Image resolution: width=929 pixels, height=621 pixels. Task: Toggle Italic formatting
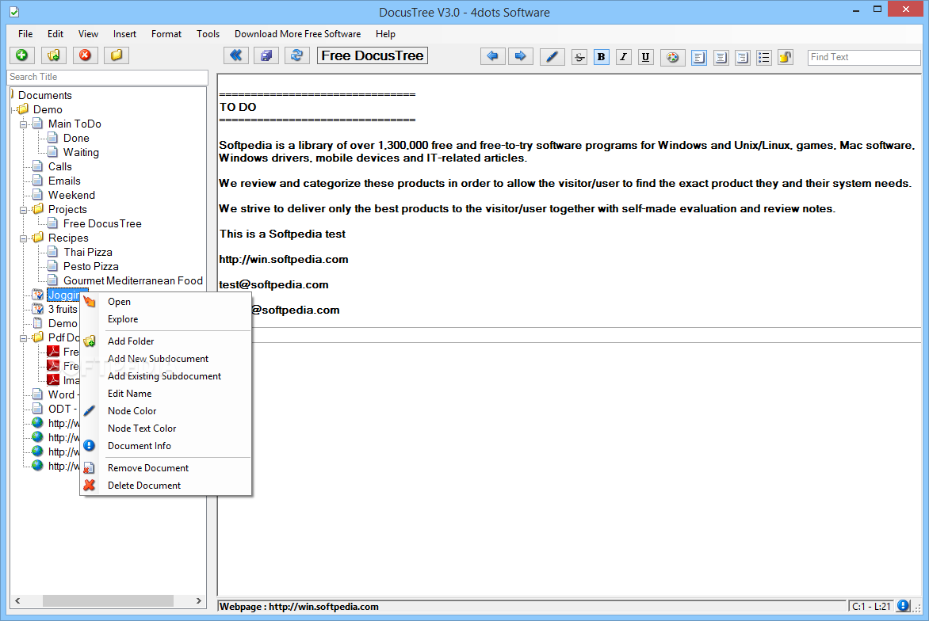(x=623, y=57)
